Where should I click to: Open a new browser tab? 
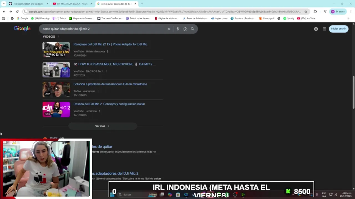click(142, 4)
